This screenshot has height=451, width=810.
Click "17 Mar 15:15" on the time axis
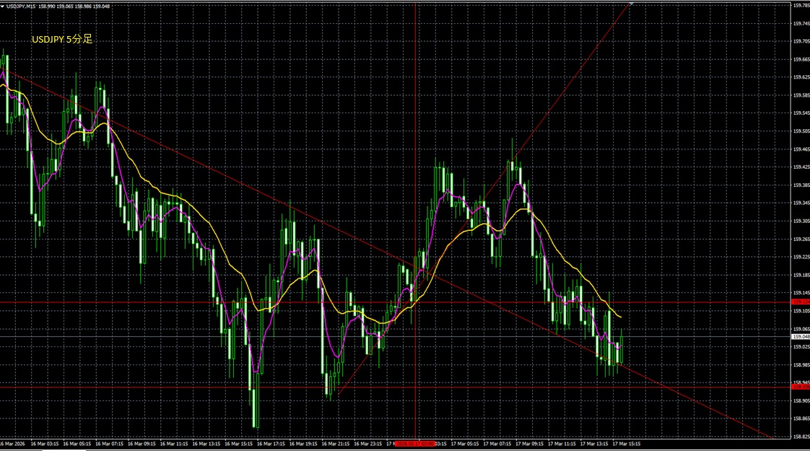click(624, 444)
